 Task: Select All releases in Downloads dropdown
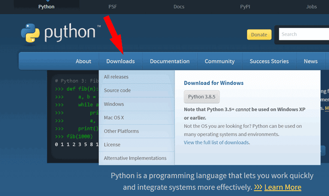136,77
